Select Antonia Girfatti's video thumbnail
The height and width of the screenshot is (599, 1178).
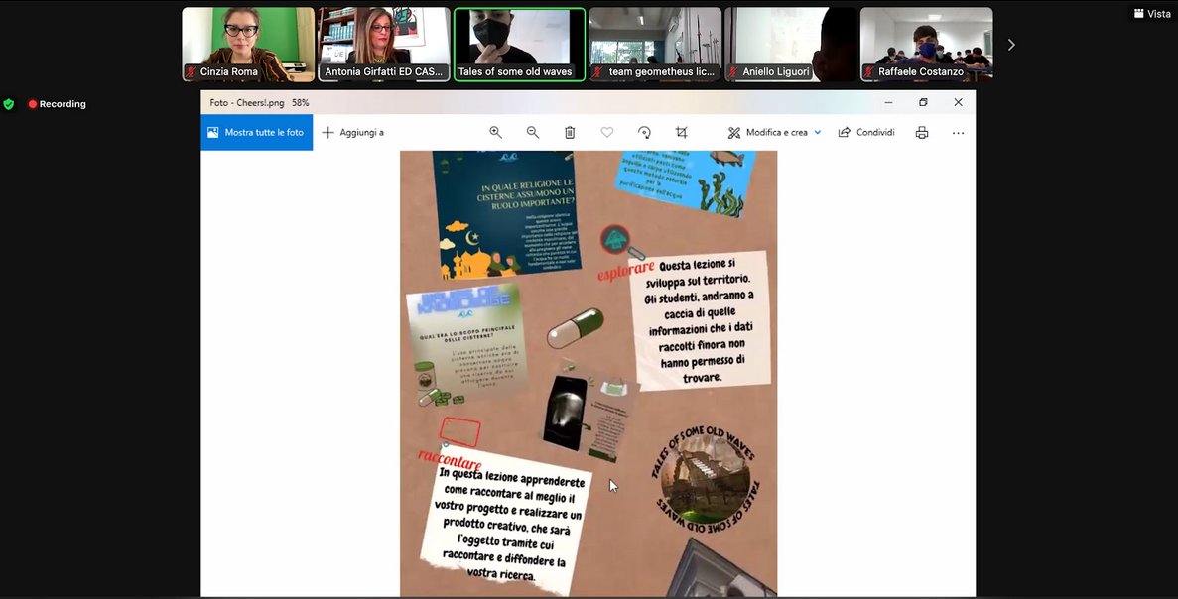coord(384,45)
